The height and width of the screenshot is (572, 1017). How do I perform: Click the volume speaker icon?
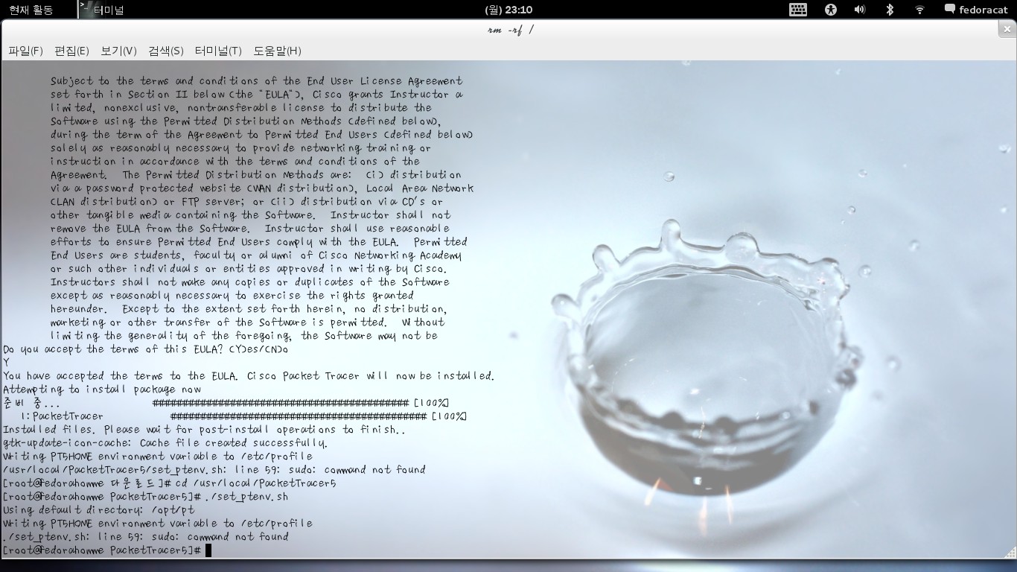860,10
